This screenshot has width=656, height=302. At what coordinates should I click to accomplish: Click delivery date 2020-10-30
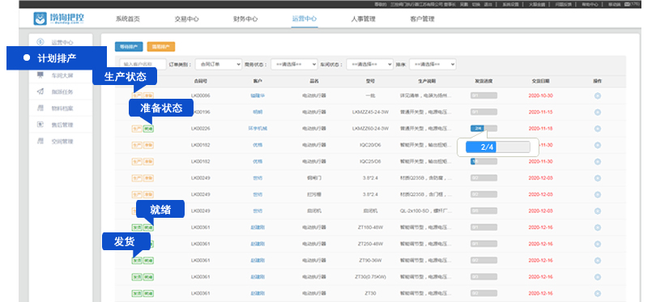tap(540, 96)
